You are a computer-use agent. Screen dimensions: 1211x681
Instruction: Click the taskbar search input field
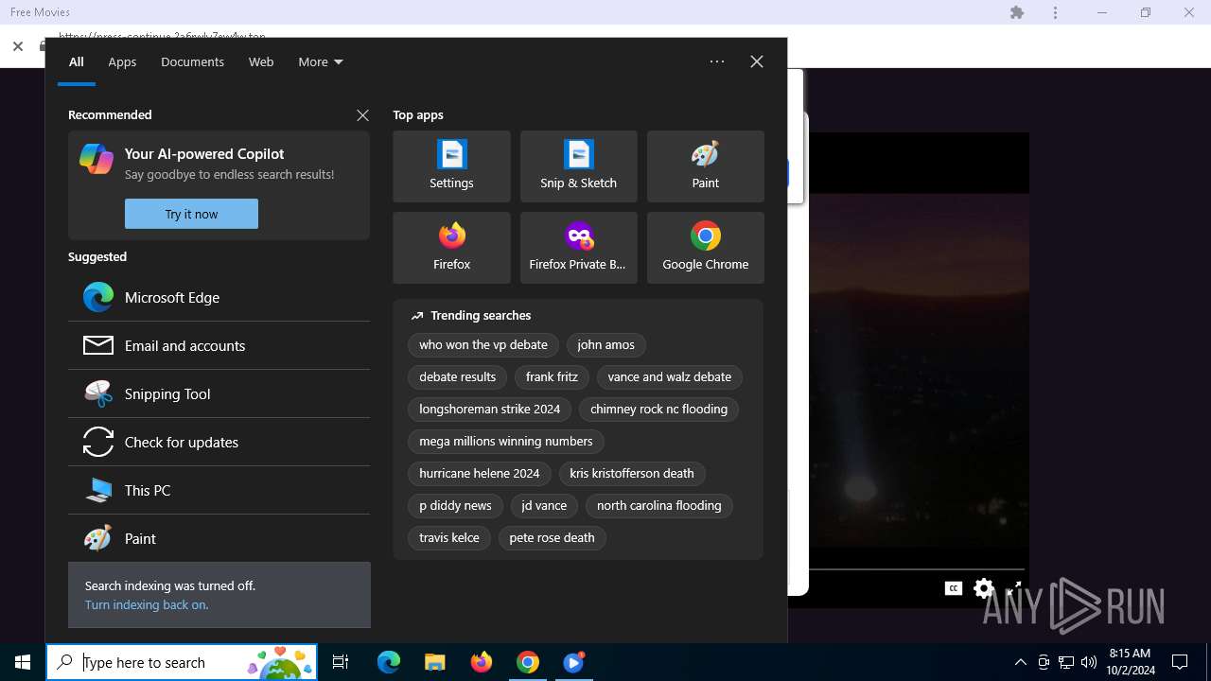(182, 662)
